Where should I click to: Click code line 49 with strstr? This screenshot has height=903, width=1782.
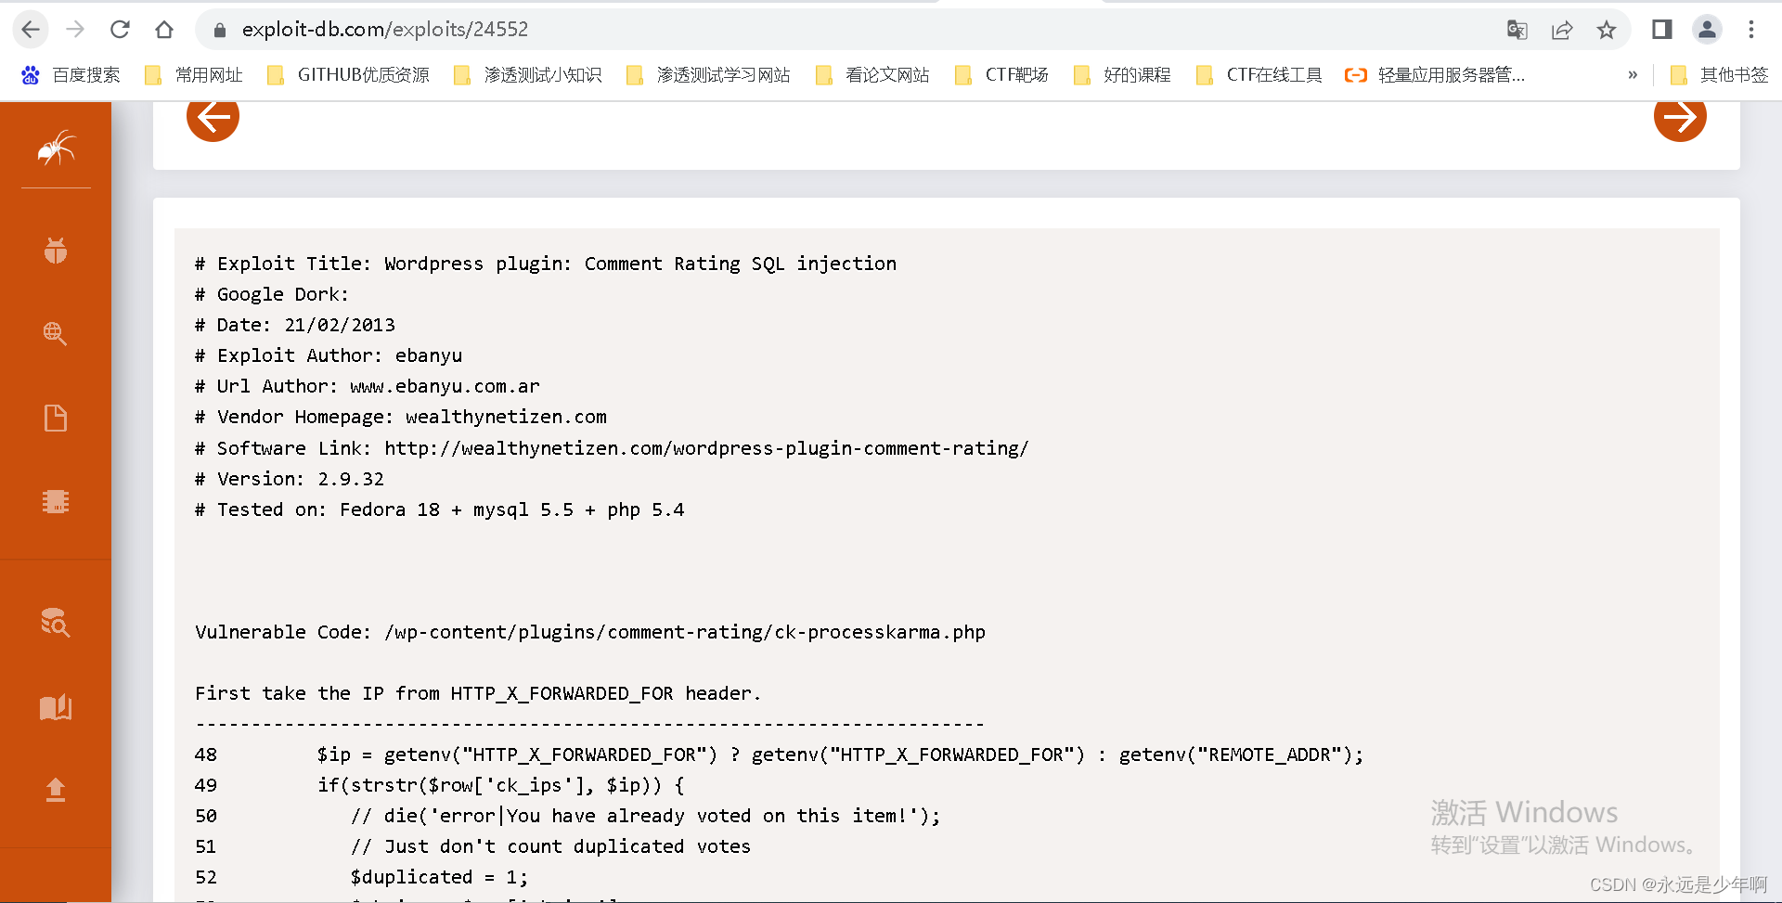pos(440,785)
